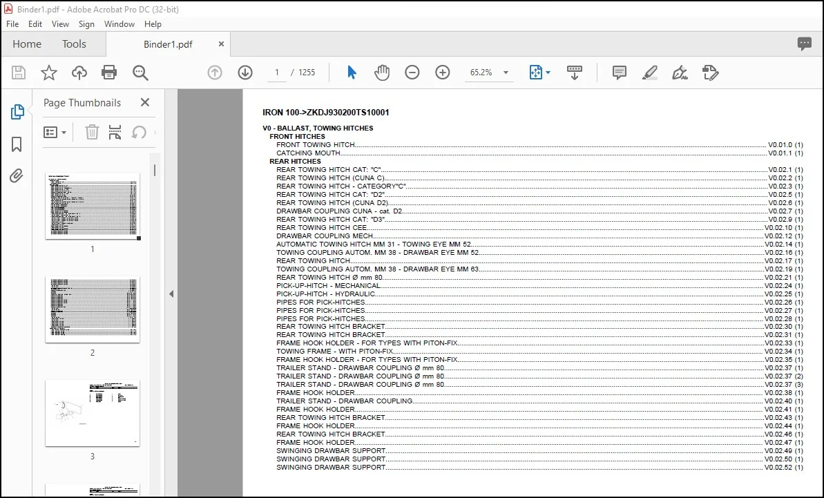The image size is (824, 498).
Task: Click AUTOMATIC TOWING HITCH MM 31 entry
Action: pos(539,245)
